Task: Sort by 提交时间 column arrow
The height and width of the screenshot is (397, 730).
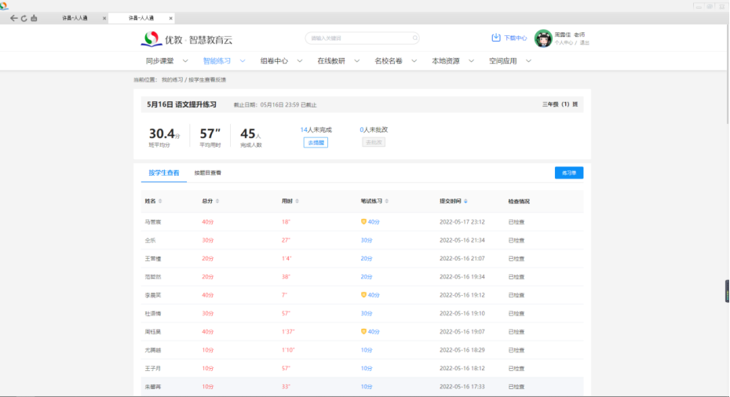Action: (465, 202)
